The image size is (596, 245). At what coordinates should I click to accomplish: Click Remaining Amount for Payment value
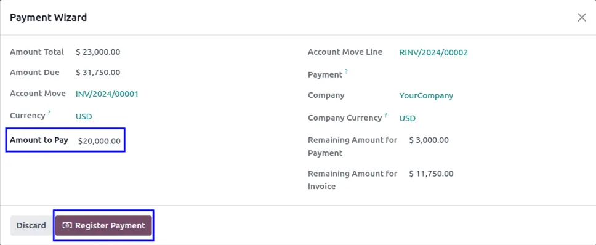[429, 140]
